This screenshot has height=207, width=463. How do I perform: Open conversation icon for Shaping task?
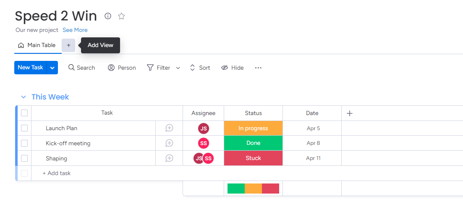pos(169,158)
